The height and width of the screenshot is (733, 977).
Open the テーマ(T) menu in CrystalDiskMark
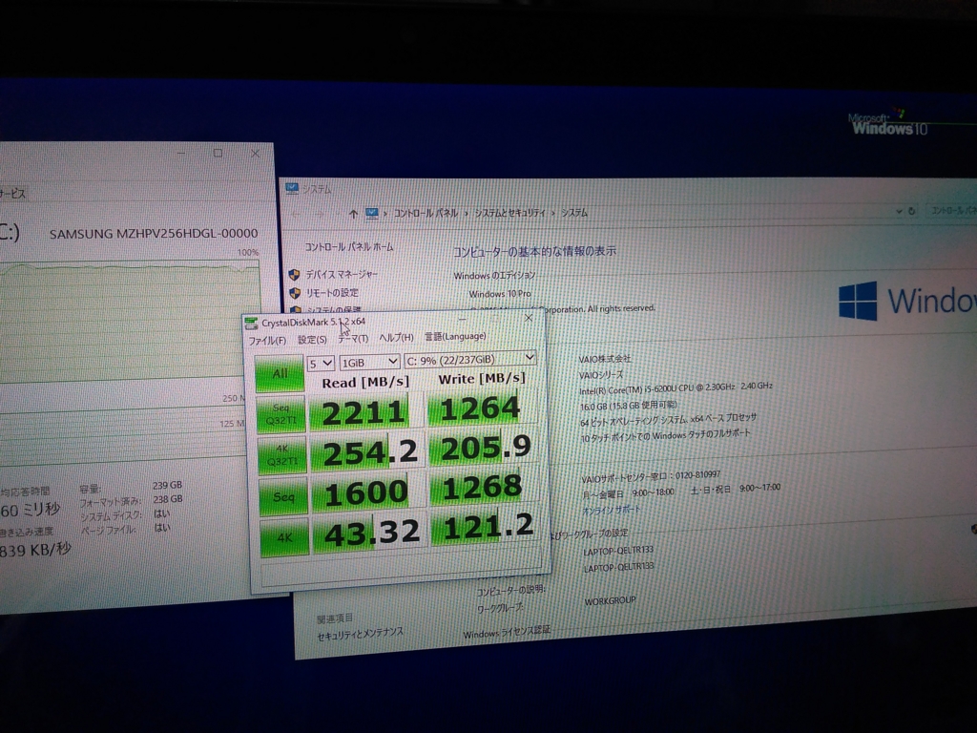click(353, 339)
